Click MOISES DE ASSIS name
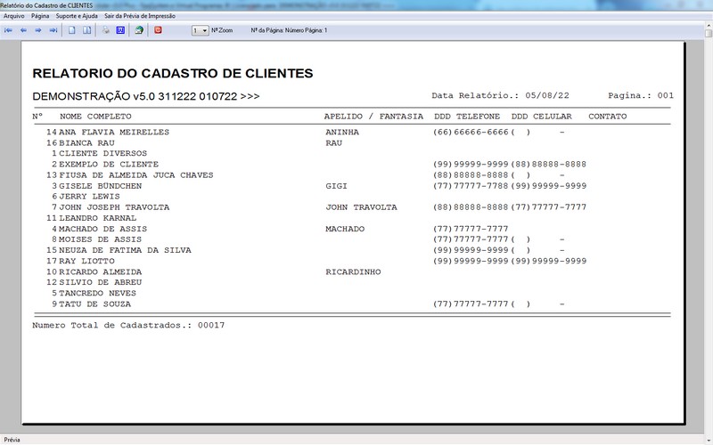This screenshot has height=445, width=713. (101, 239)
